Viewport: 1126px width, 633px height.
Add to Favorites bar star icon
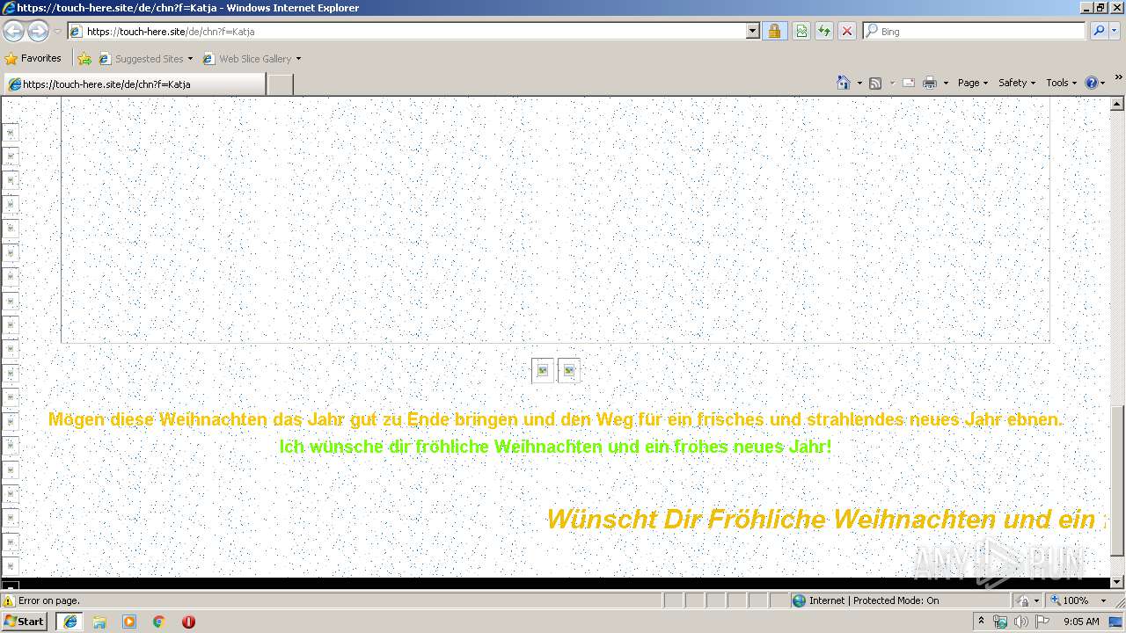pyautogui.click(x=84, y=58)
